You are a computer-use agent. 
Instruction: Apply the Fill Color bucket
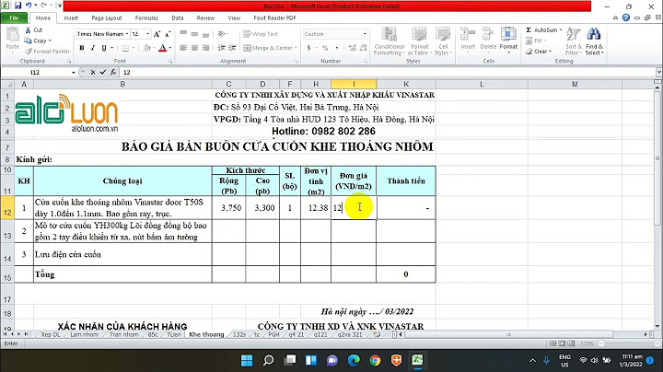(146, 48)
